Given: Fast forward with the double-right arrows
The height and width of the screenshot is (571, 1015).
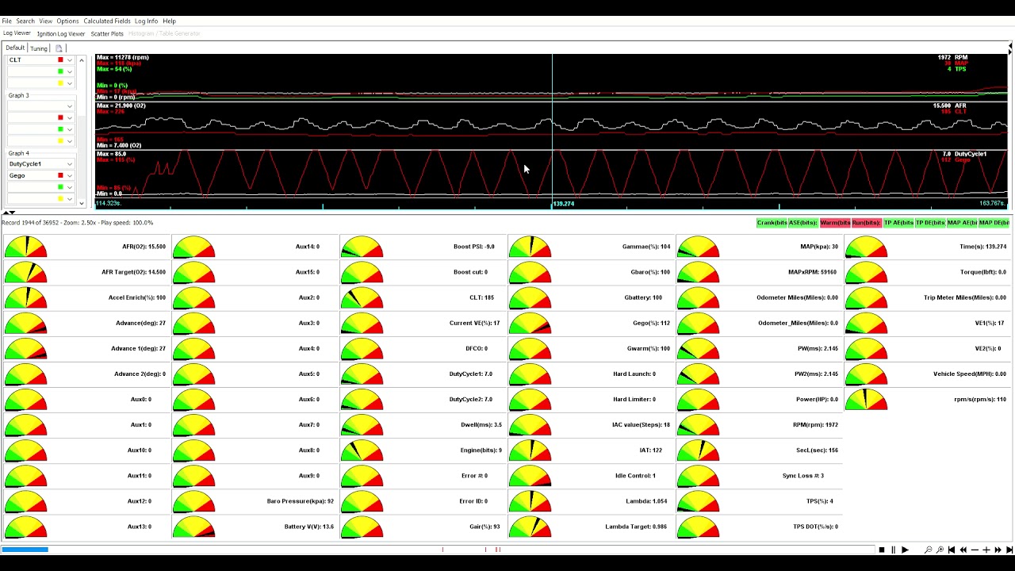Looking at the screenshot, I should click(x=998, y=550).
